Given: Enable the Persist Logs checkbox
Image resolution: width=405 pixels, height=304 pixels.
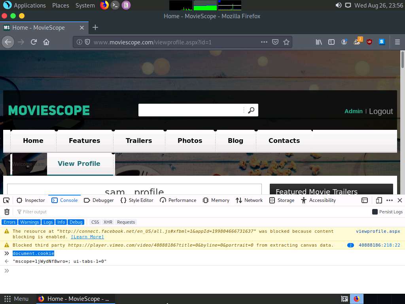Looking at the screenshot, I should click(375, 212).
